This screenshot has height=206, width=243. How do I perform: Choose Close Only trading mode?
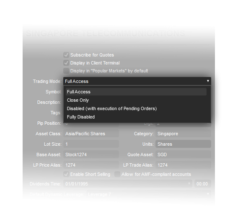pos(136,100)
